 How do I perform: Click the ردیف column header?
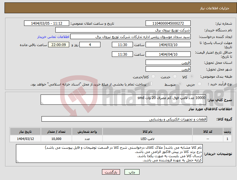click(227, 132)
